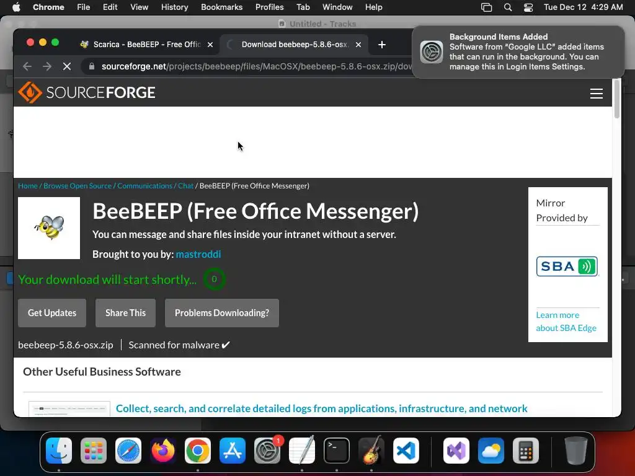Open a new Chrome tab
The image size is (635, 476).
click(381, 45)
